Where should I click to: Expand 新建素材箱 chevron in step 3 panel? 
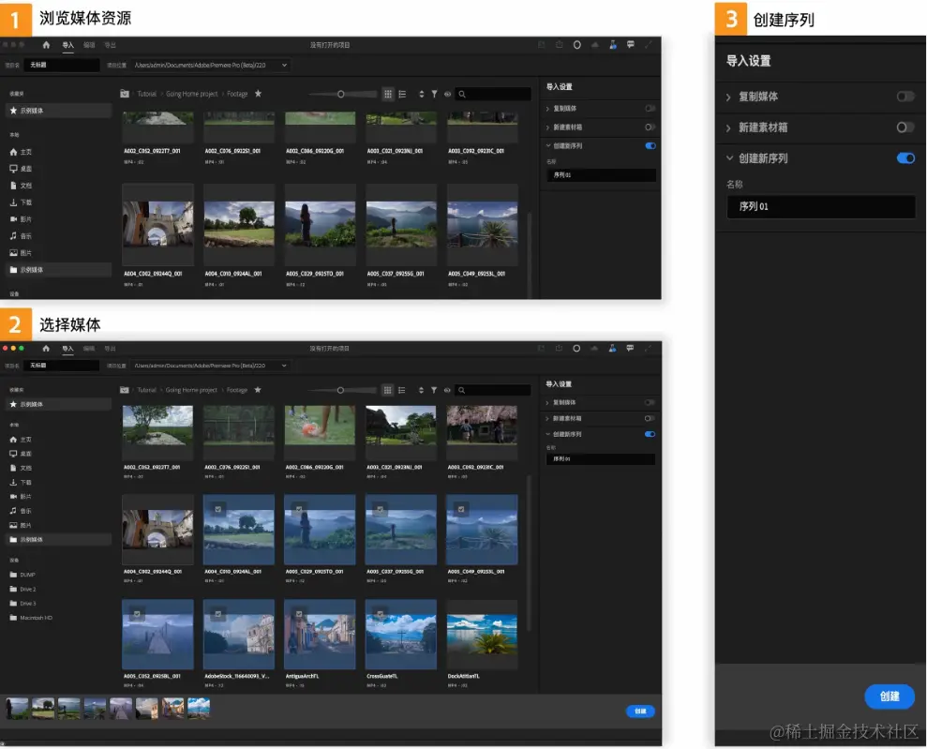(728, 127)
